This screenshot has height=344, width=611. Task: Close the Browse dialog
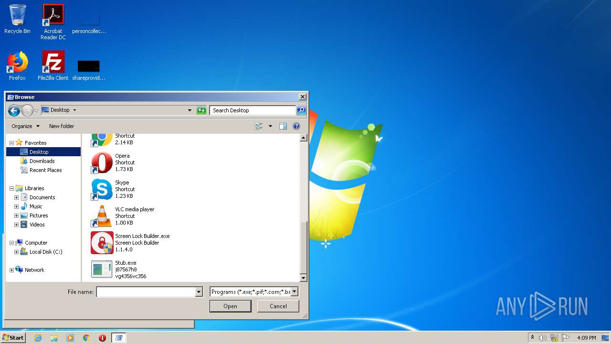click(302, 97)
